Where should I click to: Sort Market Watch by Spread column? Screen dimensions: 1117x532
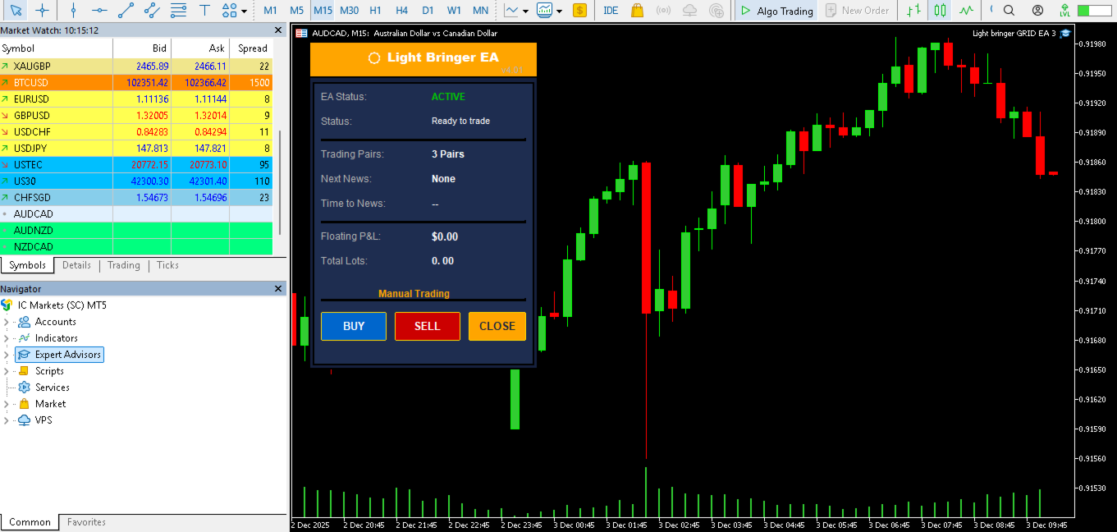coord(253,48)
